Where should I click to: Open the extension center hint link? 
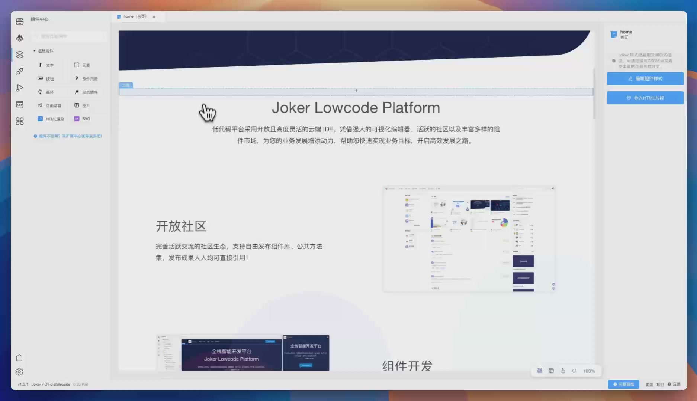68,136
